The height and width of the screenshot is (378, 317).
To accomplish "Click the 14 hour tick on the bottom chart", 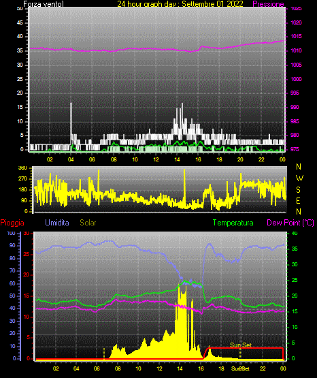I will 180,368.
